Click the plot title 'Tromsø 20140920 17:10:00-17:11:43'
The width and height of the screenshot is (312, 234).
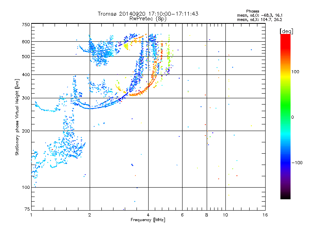pos(148,14)
